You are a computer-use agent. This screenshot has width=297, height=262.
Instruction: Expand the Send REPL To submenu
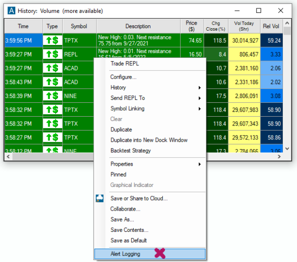click(x=199, y=98)
